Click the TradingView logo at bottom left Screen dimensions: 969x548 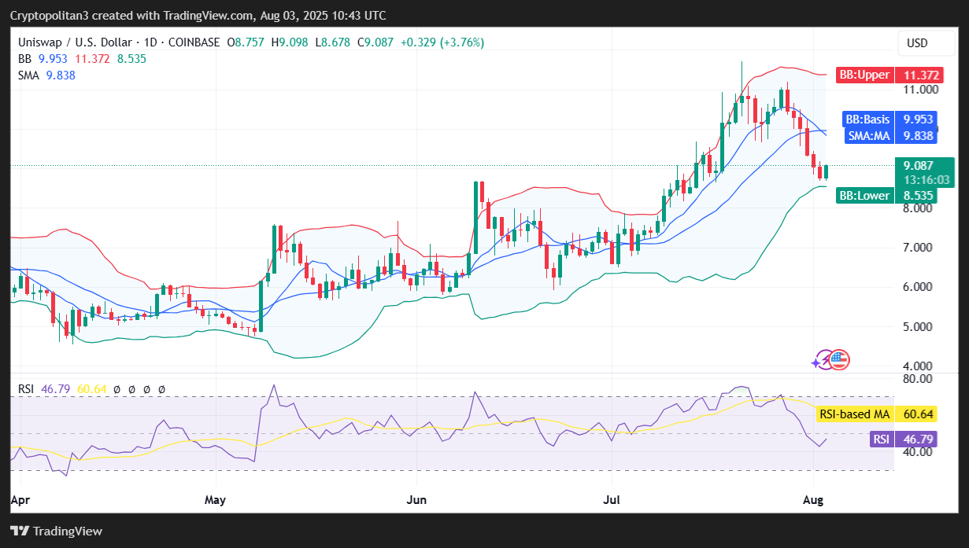[56, 531]
